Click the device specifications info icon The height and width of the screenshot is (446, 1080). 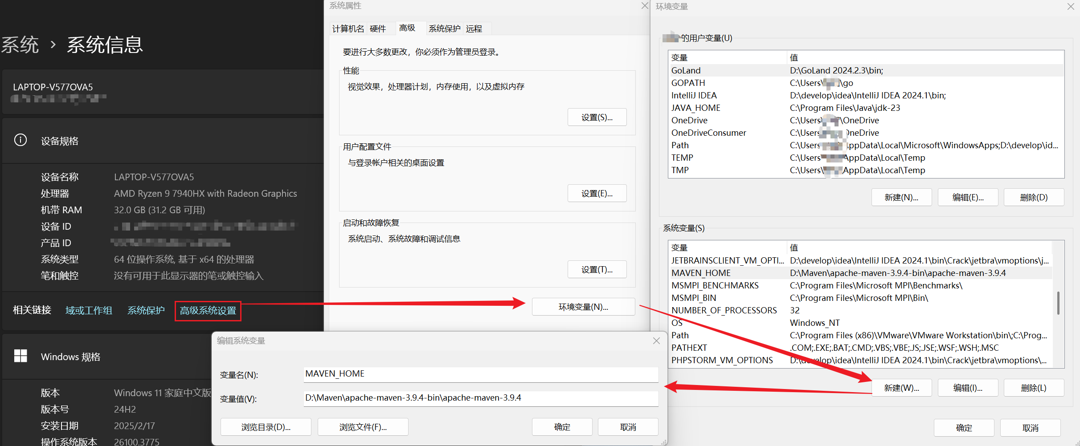(x=20, y=140)
